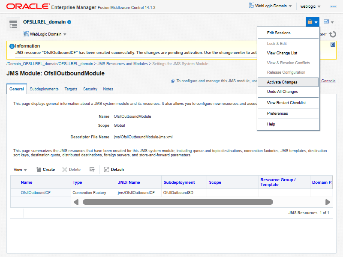Click the refresh page icon
The image size is (343, 257).
click(332, 34)
